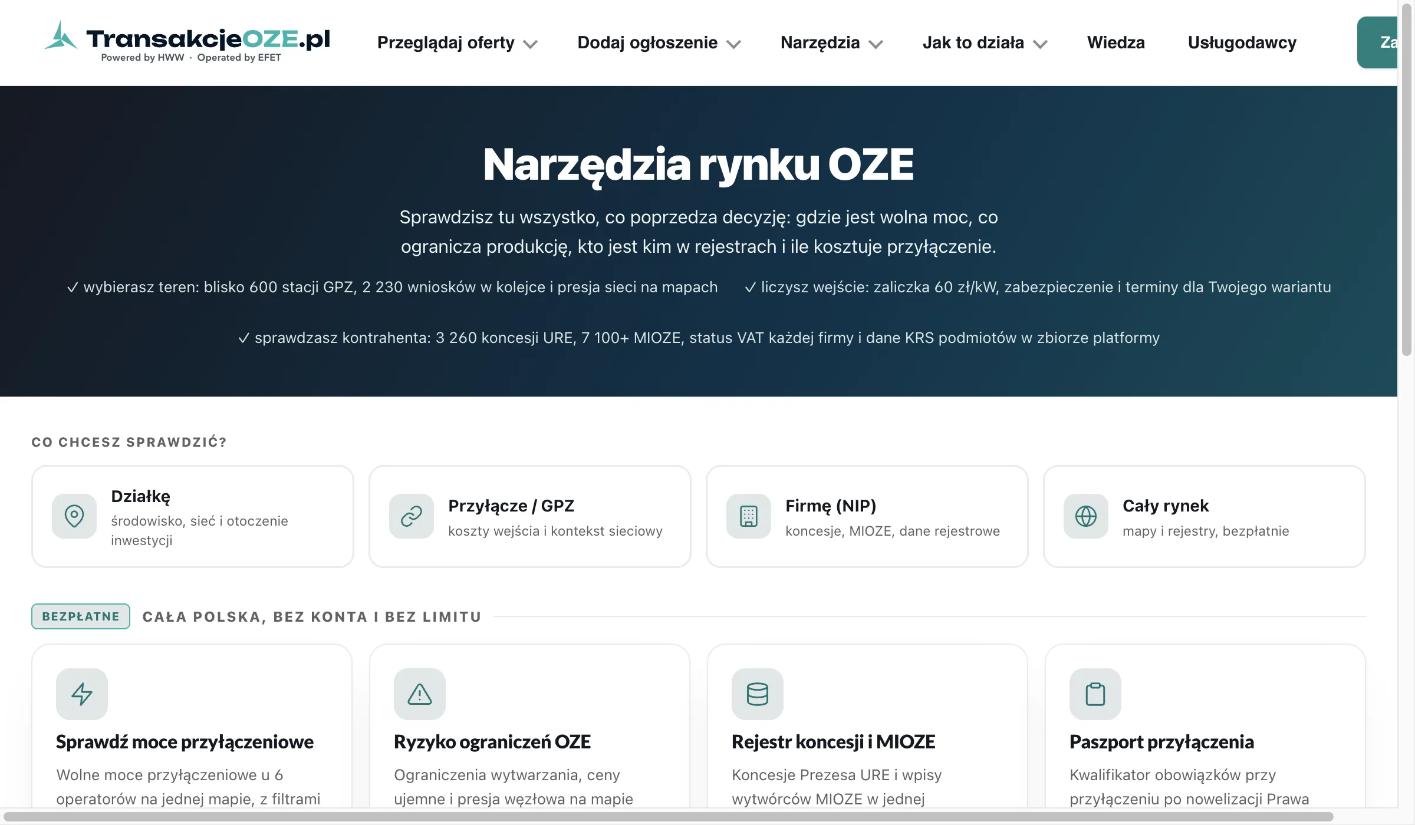Select the Firmę (NIP) category card
The image size is (1415, 825).
tap(867, 516)
